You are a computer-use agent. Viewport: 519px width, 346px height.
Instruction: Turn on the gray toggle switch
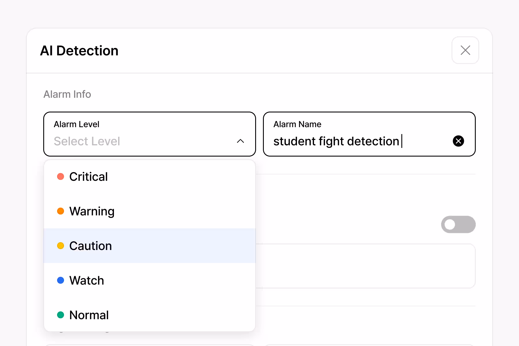458,224
